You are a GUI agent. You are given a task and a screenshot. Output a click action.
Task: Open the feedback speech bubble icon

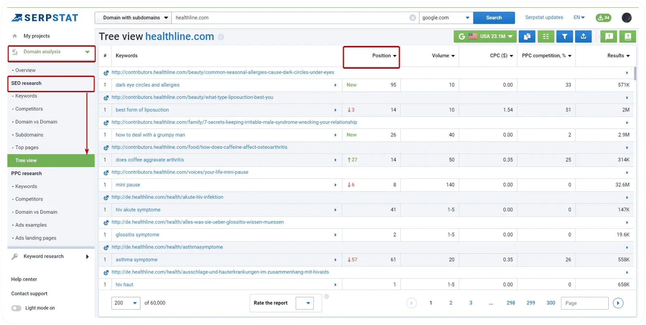click(x=609, y=36)
